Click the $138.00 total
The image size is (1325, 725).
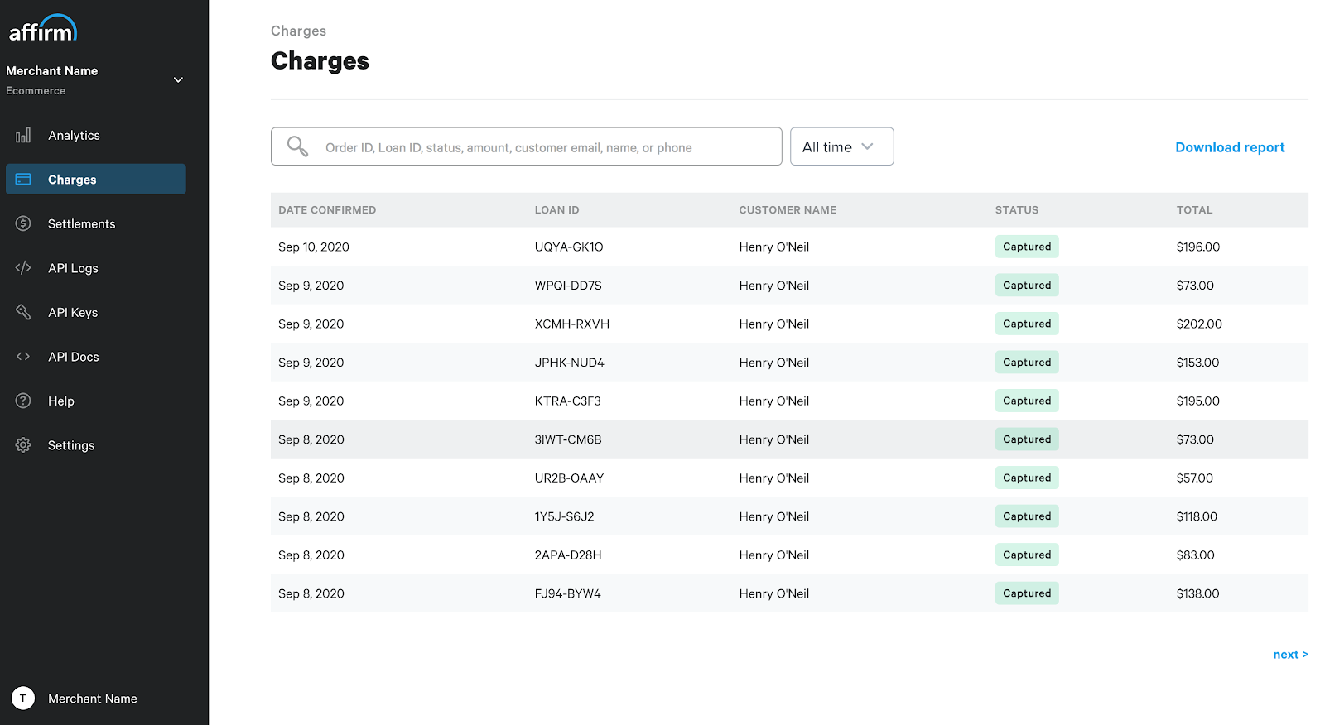pyautogui.click(x=1197, y=593)
